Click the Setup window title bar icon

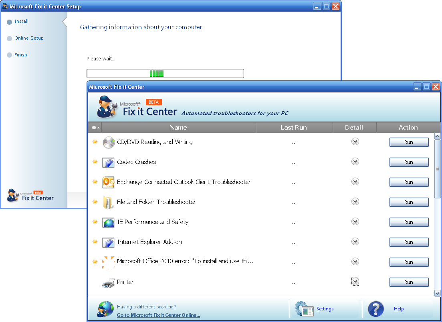click(5, 6)
